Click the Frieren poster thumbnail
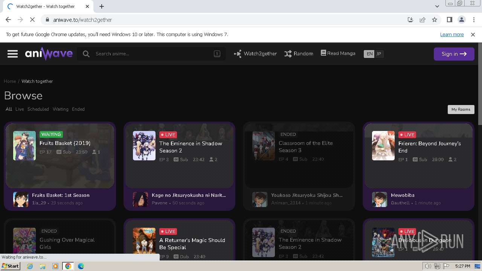 tap(383, 146)
